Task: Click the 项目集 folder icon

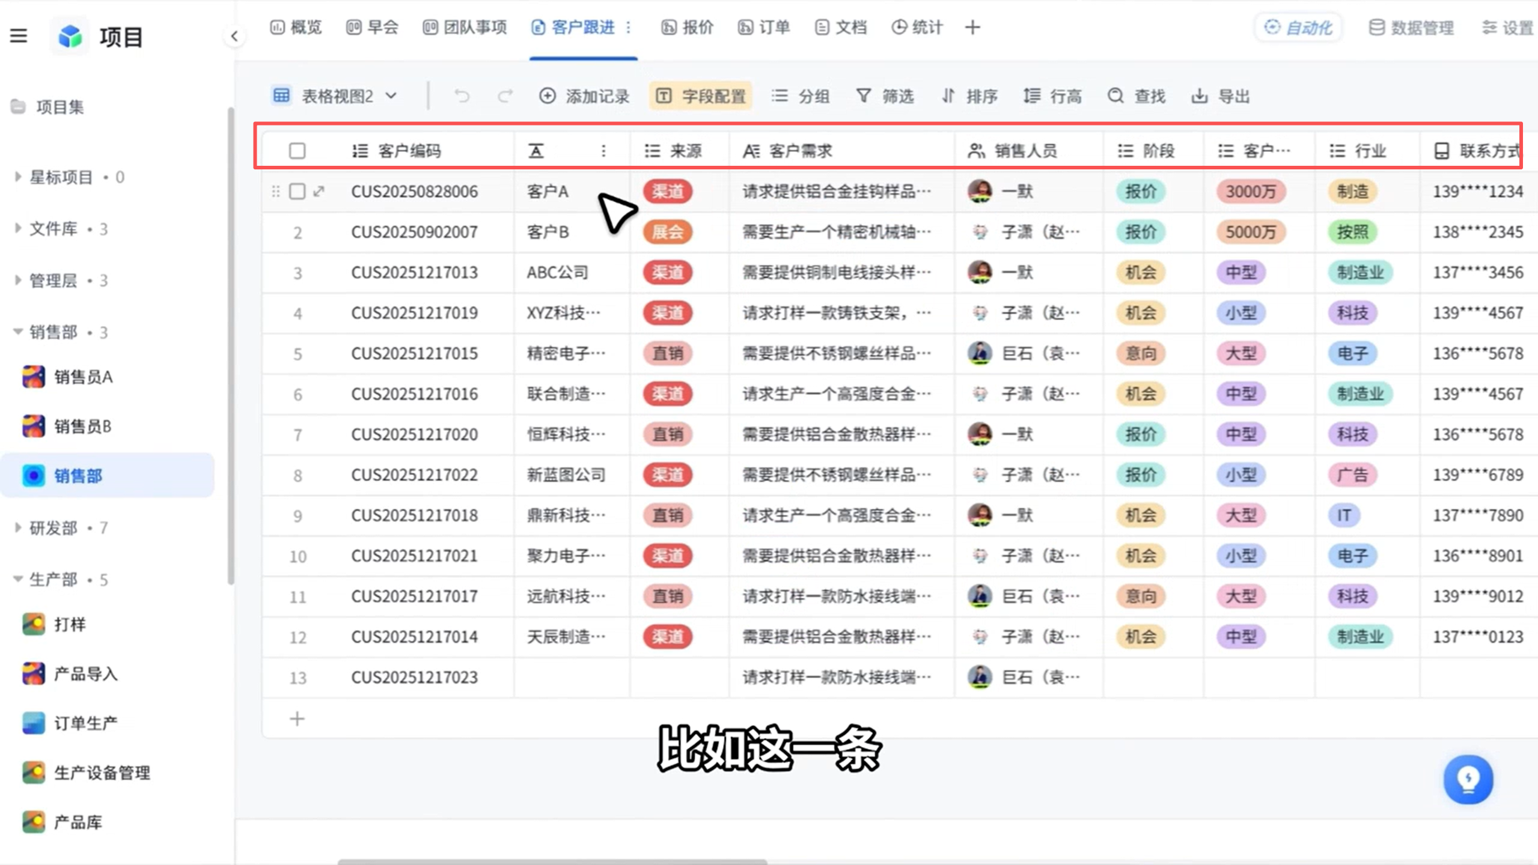Action: (x=18, y=107)
